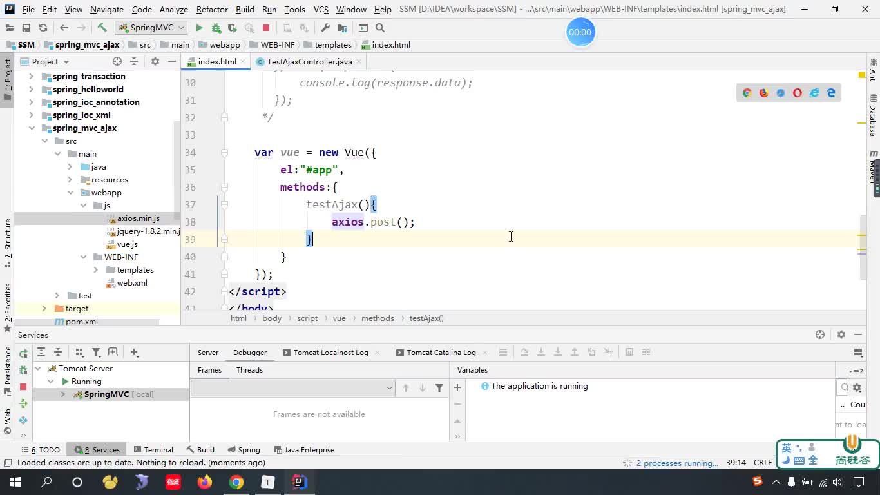Open the Spring tool window
Screen dimensions: 880x495
[244, 450]
